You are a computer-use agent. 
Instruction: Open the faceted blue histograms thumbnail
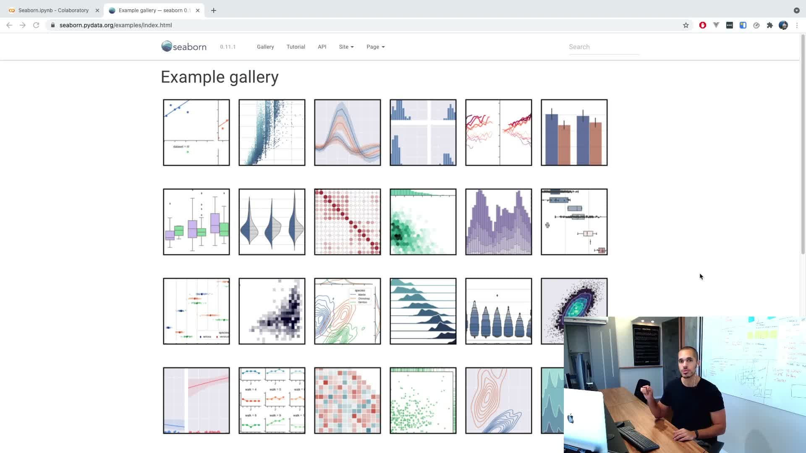coord(423,133)
